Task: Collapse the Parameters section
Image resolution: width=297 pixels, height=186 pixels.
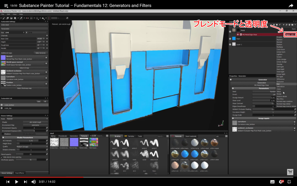Action: pyautogui.click(x=233, y=88)
